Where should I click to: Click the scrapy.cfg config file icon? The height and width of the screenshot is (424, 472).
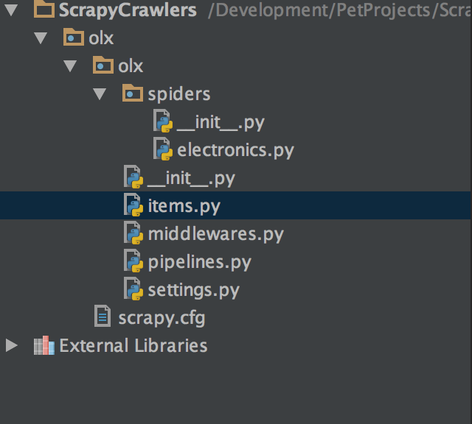[103, 317]
